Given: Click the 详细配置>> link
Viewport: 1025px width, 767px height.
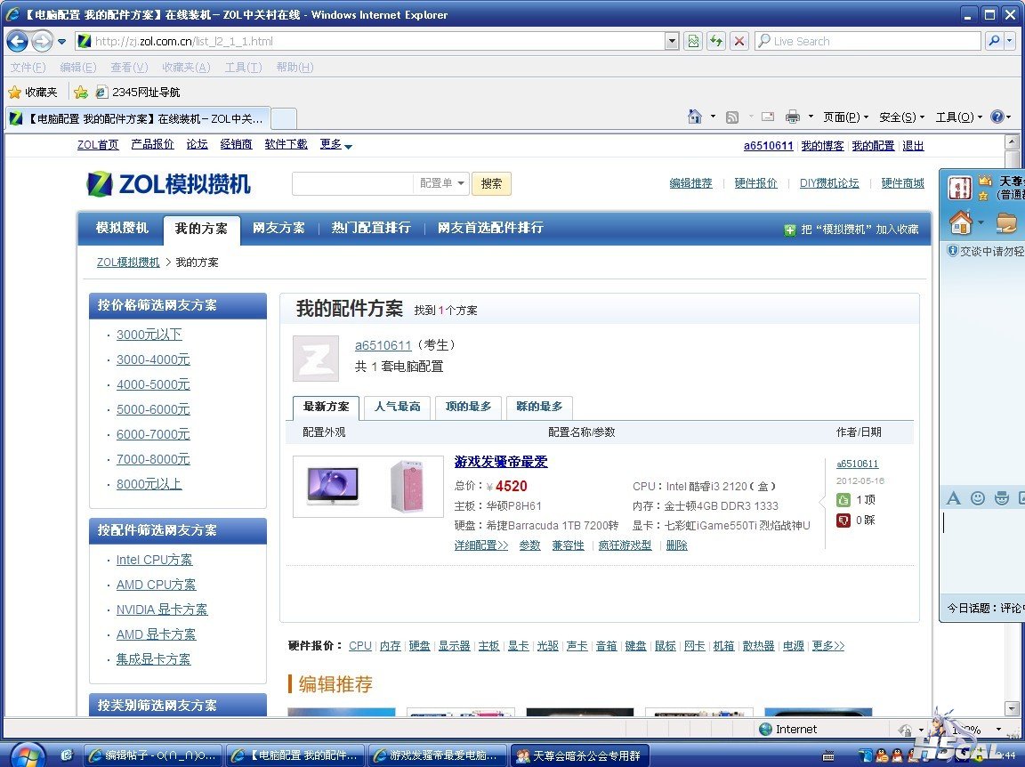Looking at the screenshot, I should coord(481,545).
